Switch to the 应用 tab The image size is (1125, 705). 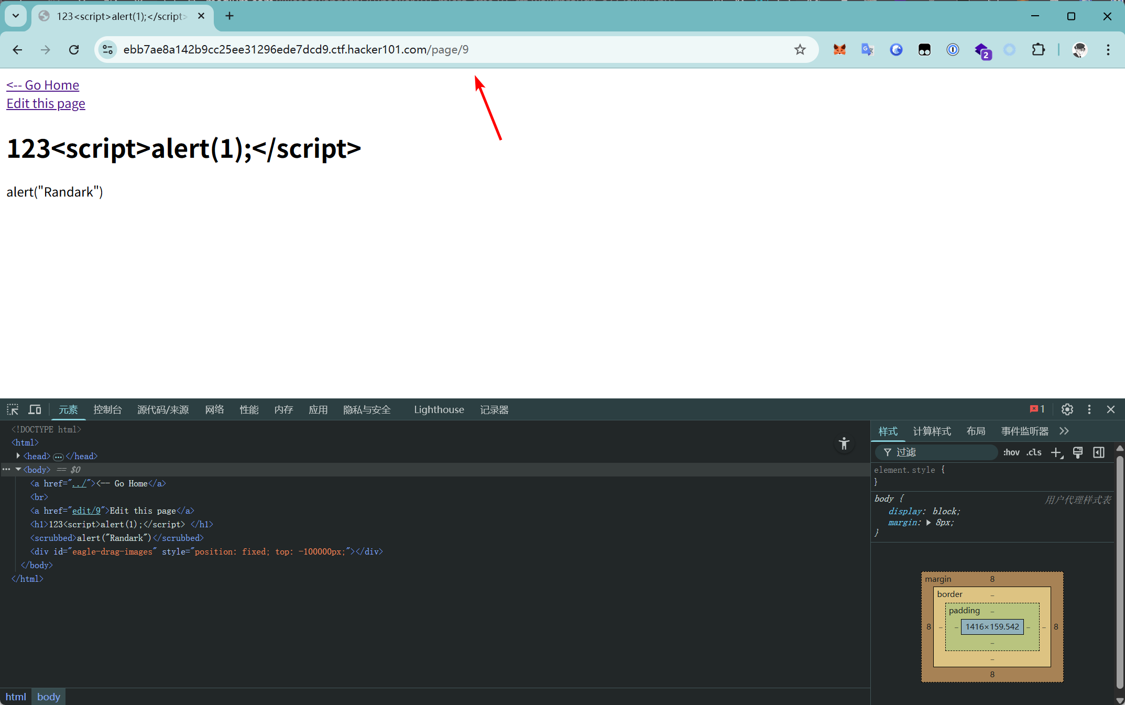point(318,409)
